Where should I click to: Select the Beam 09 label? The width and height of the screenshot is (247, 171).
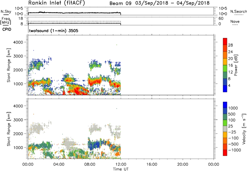point(120,3)
